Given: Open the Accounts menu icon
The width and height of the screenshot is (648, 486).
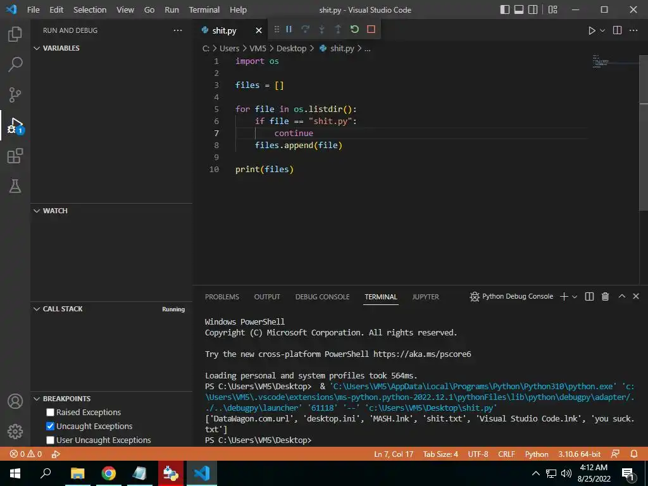Looking at the screenshot, I should (15, 401).
